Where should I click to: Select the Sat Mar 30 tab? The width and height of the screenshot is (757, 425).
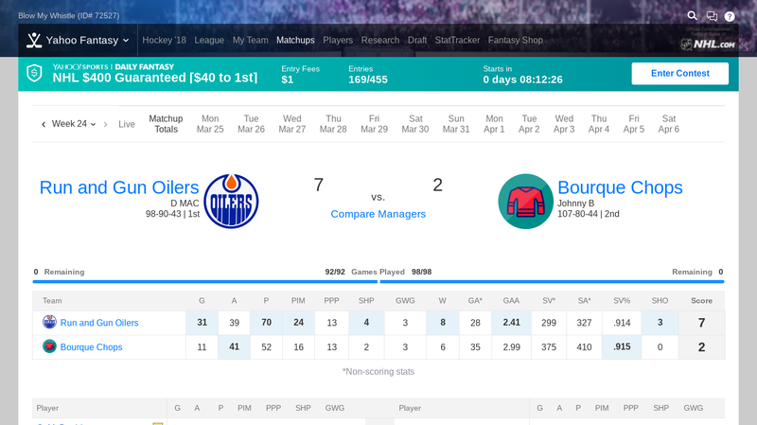(x=415, y=124)
